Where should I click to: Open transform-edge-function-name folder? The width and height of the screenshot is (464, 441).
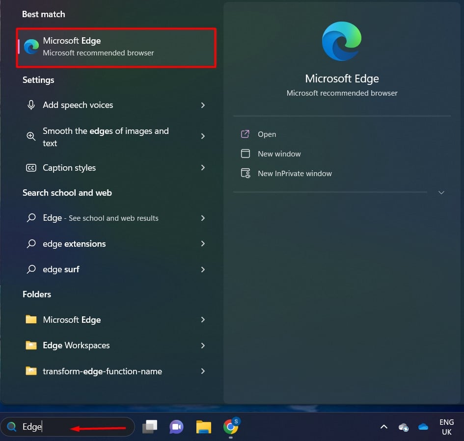click(116, 371)
